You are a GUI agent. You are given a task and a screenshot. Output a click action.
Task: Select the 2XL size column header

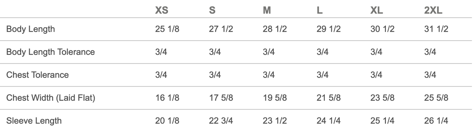(x=433, y=11)
